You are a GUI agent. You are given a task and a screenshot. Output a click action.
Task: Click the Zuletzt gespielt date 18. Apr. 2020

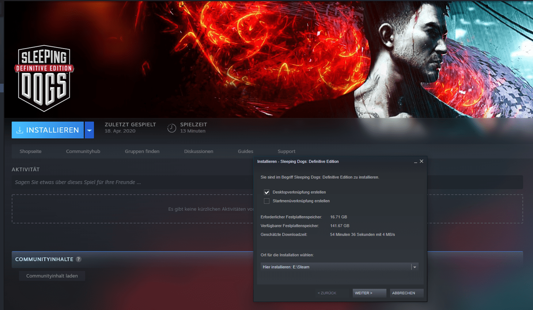tap(120, 131)
